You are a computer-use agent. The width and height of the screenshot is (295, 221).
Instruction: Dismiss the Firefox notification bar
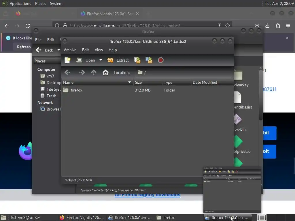287,38
